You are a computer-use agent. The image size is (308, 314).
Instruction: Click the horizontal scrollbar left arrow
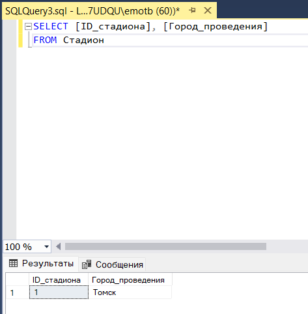pos(58,247)
